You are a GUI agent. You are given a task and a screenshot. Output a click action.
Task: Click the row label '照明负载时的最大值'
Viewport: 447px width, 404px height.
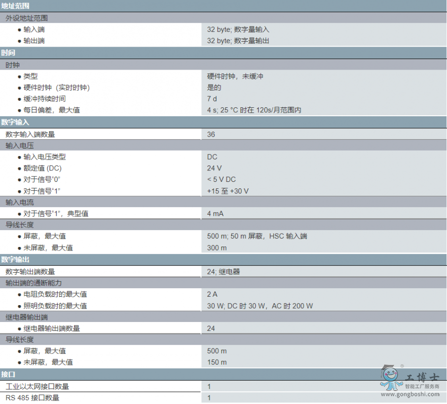point(55,306)
